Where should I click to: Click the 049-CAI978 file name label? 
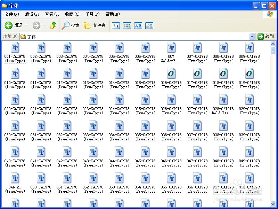pos(250,163)
